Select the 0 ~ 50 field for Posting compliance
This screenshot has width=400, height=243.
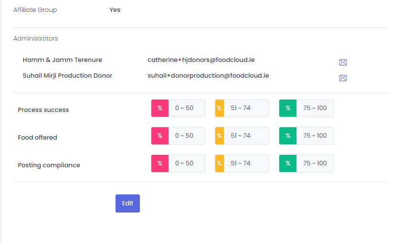pos(186,163)
